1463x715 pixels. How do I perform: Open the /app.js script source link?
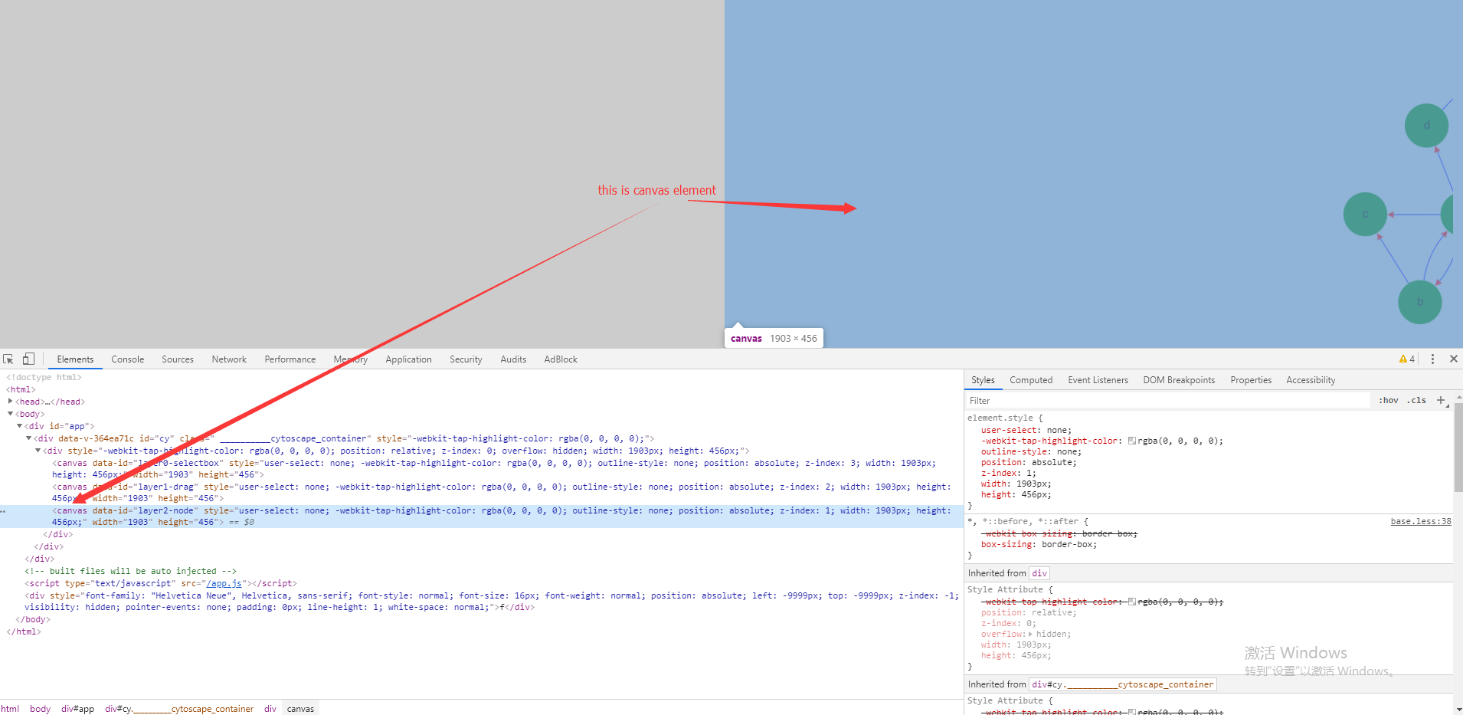224,582
